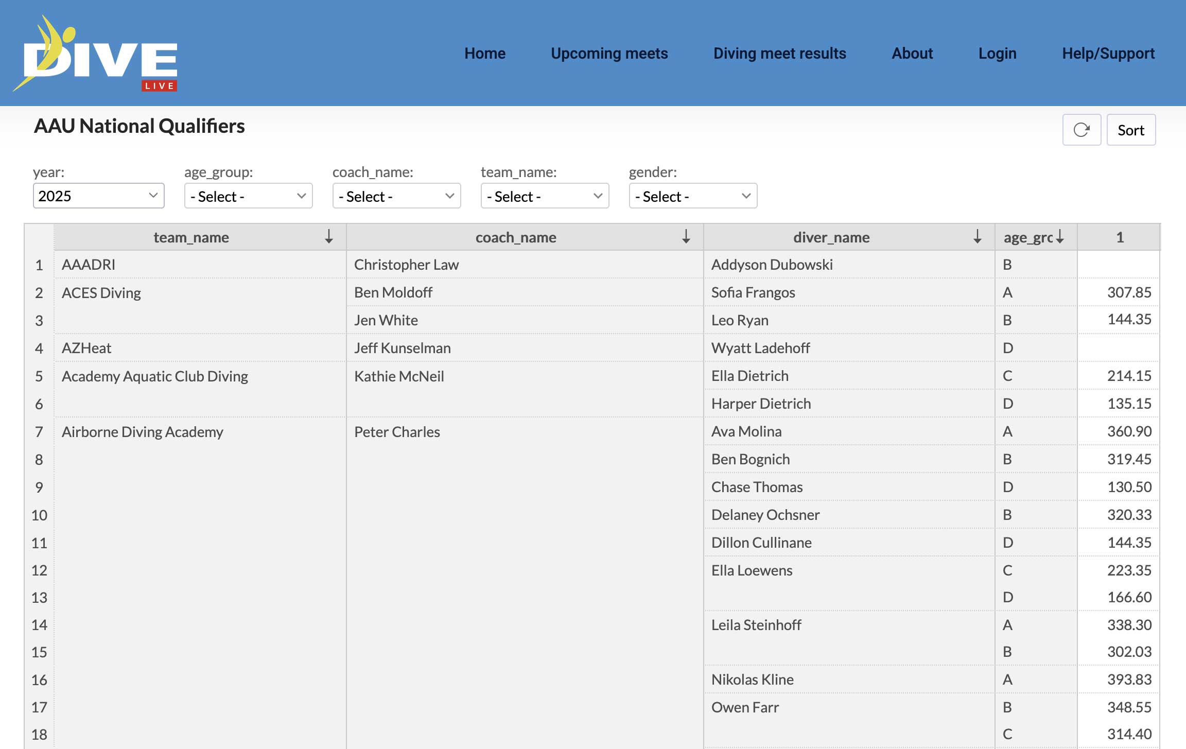
Task: Select the Airborne Diving Academy cell
Action: coord(143,432)
